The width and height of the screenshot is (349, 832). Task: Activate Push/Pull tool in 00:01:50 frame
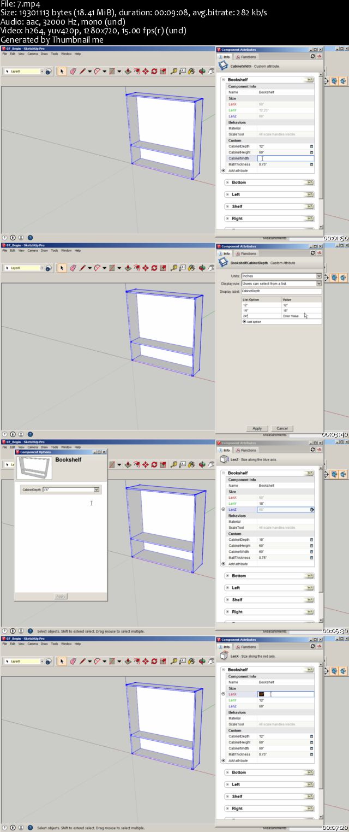128,71
